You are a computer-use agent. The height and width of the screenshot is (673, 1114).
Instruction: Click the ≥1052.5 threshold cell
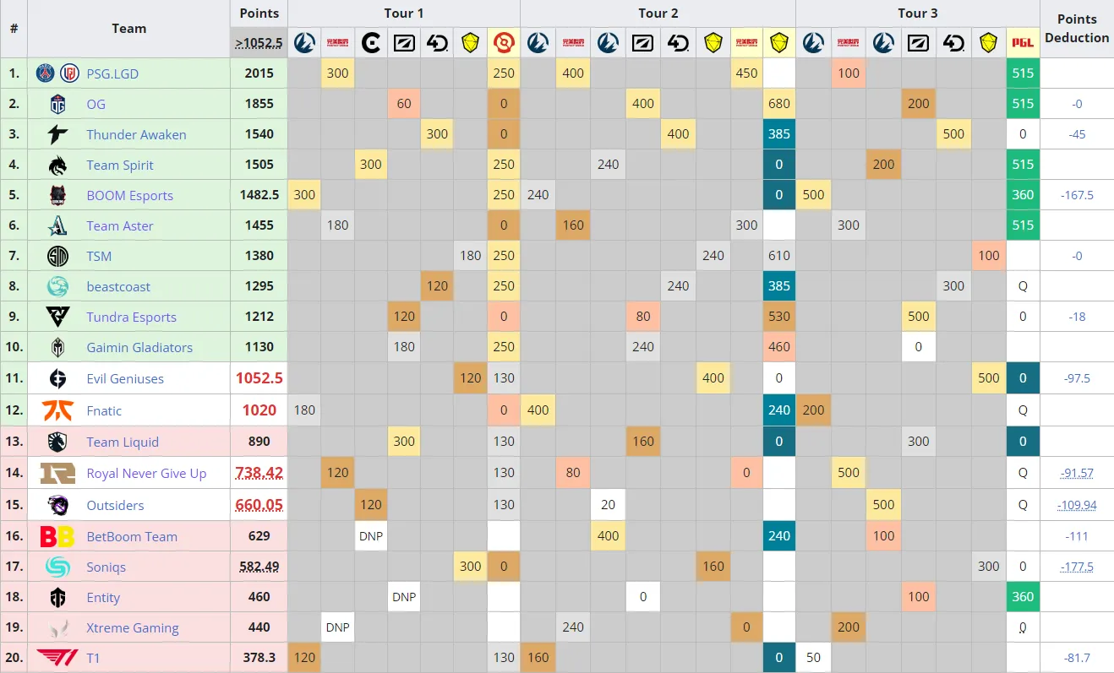coord(259,42)
